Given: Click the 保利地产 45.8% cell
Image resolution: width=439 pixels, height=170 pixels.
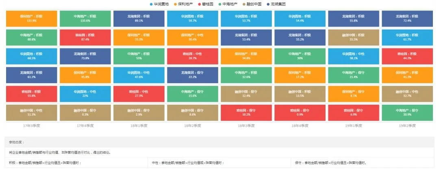Looking at the screenshot, I should click(x=85, y=75).
